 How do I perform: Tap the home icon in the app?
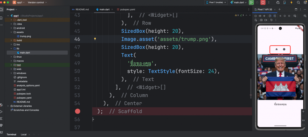[x=276, y=49]
